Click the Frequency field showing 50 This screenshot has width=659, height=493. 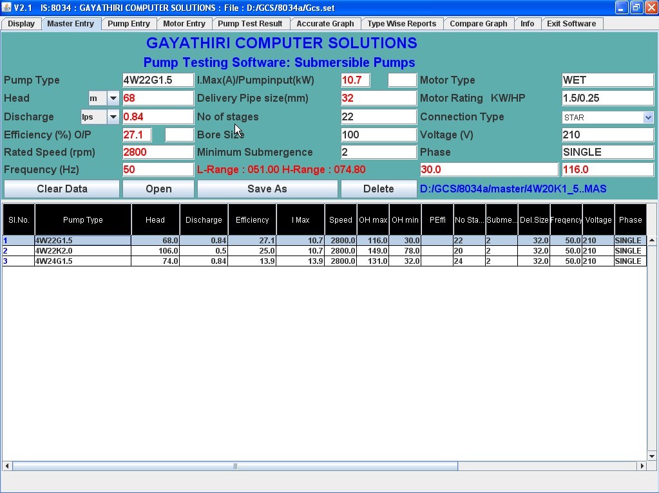(x=158, y=170)
